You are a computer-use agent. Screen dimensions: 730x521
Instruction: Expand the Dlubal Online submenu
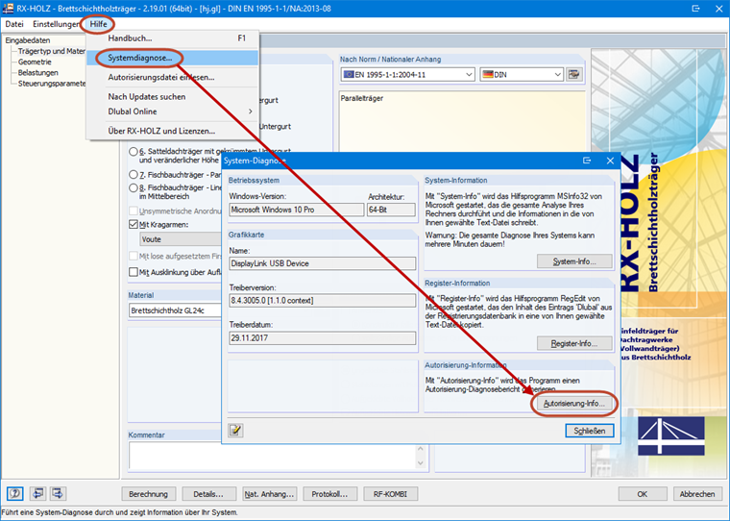point(172,112)
